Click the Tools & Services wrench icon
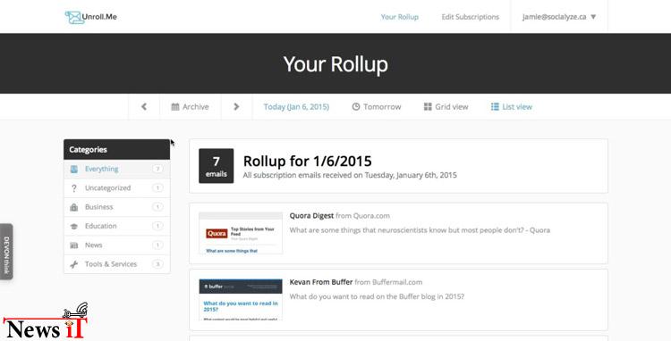Image resolution: width=671 pixels, height=341 pixels. [x=74, y=264]
